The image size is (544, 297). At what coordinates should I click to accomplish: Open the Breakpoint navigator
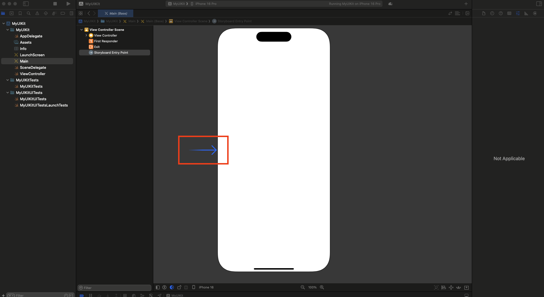63,13
